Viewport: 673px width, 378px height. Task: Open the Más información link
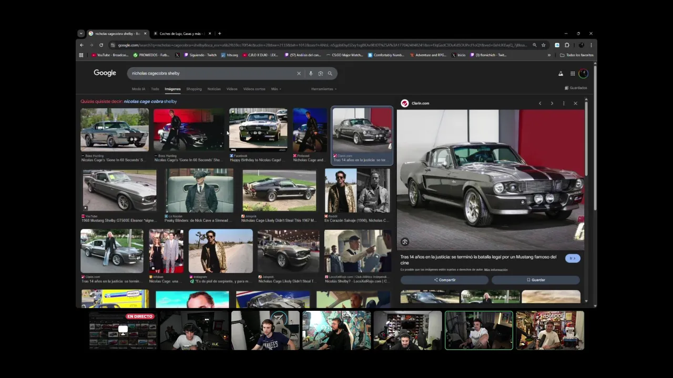pos(496,270)
